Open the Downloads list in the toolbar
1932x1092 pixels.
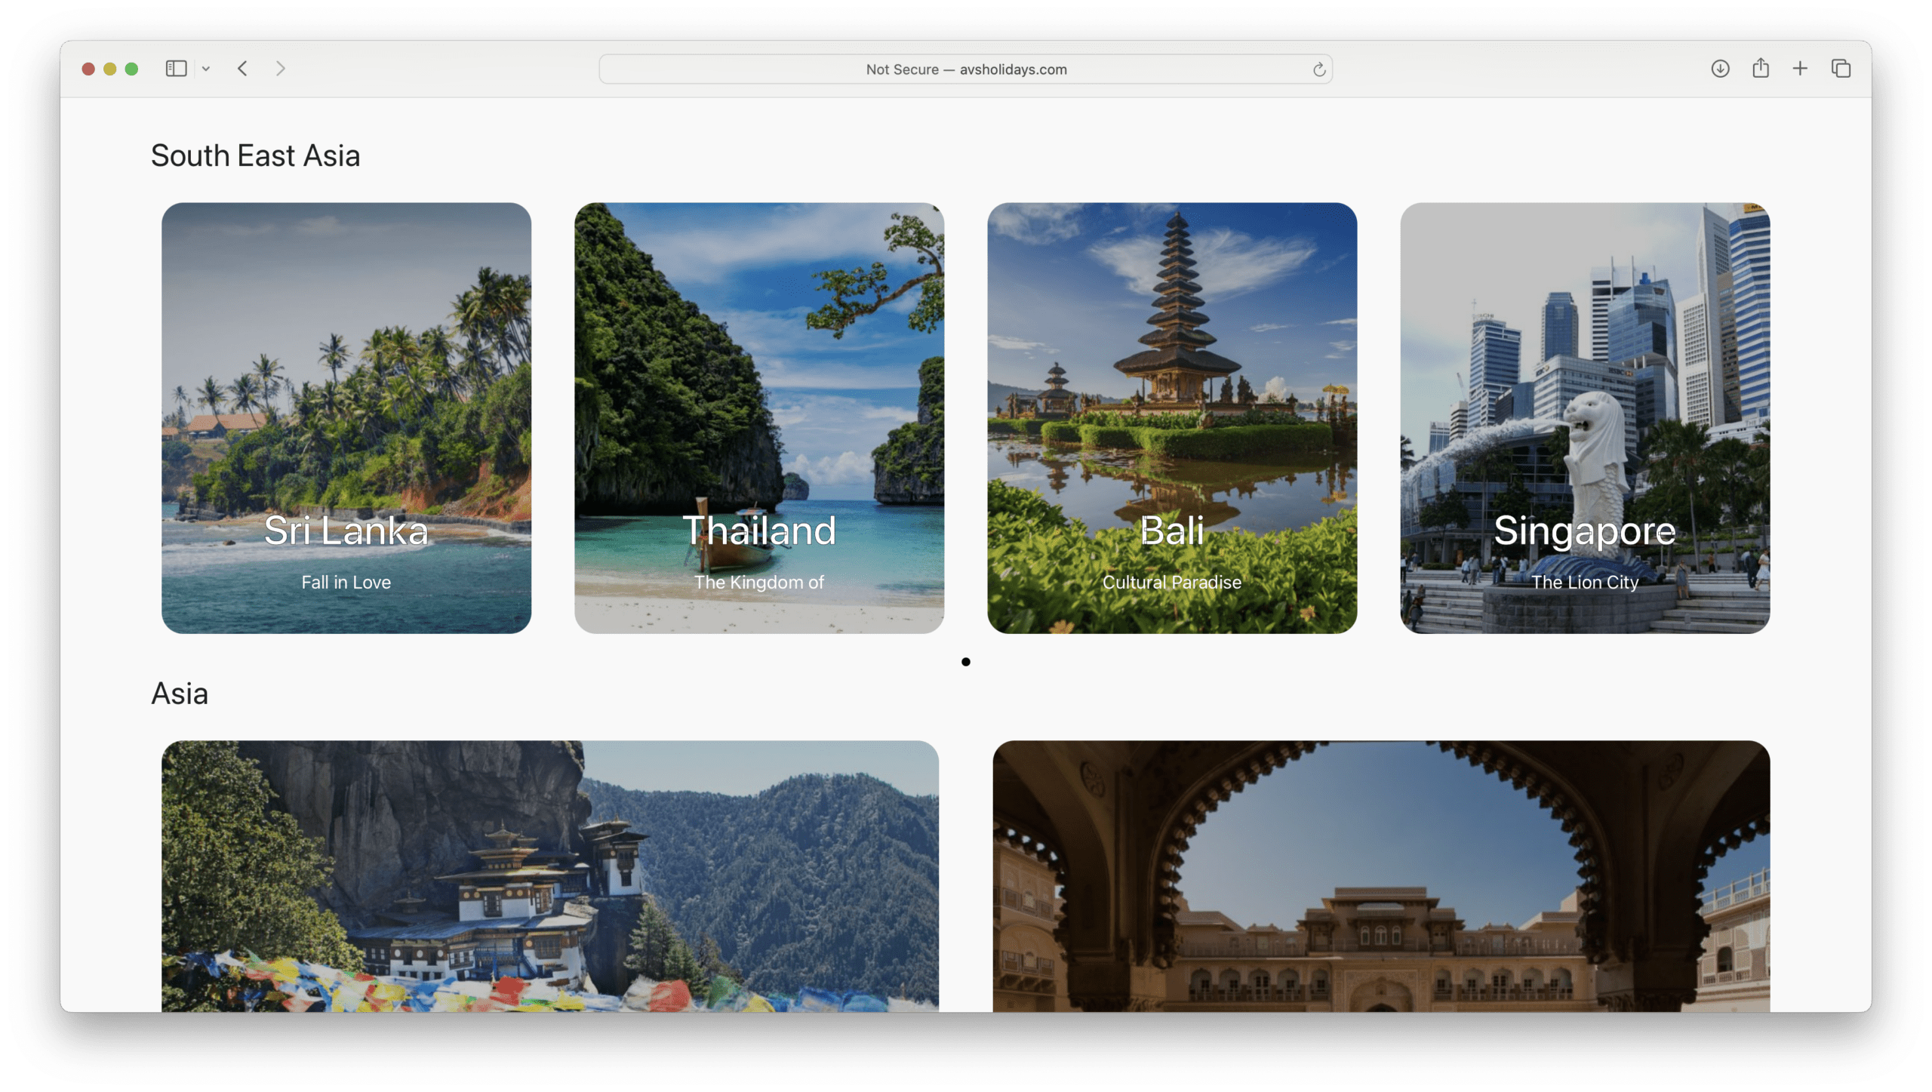point(1721,69)
